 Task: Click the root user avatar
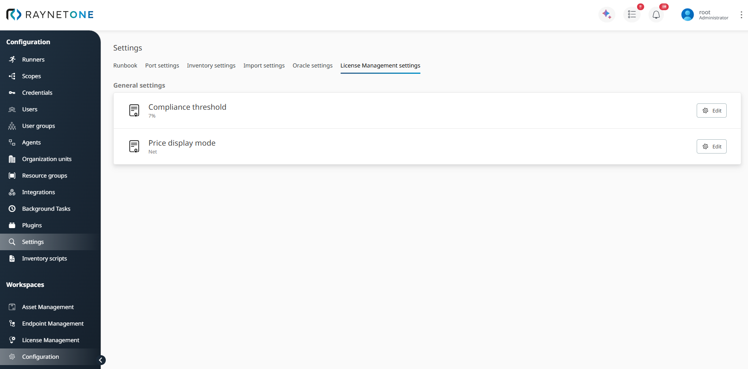(x=688, y=15)
